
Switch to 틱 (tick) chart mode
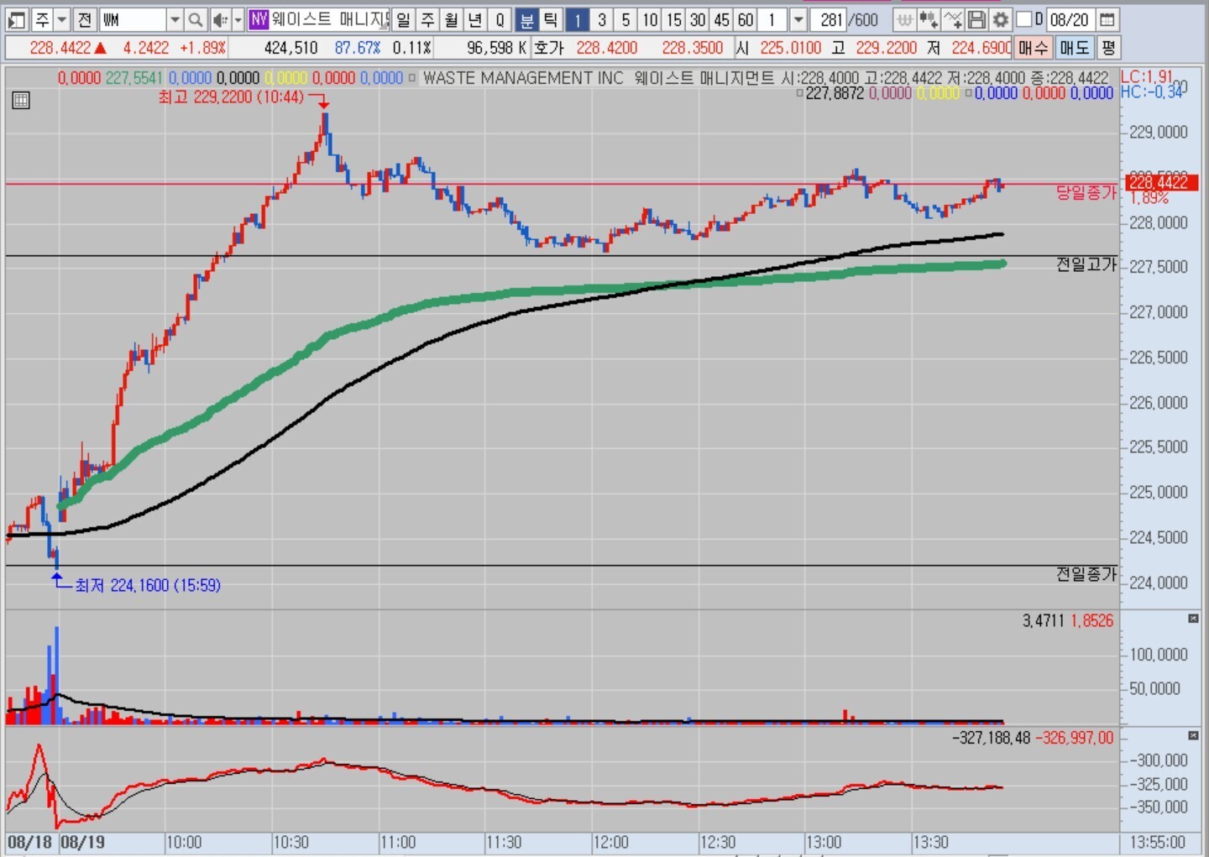tap(550, 19)
